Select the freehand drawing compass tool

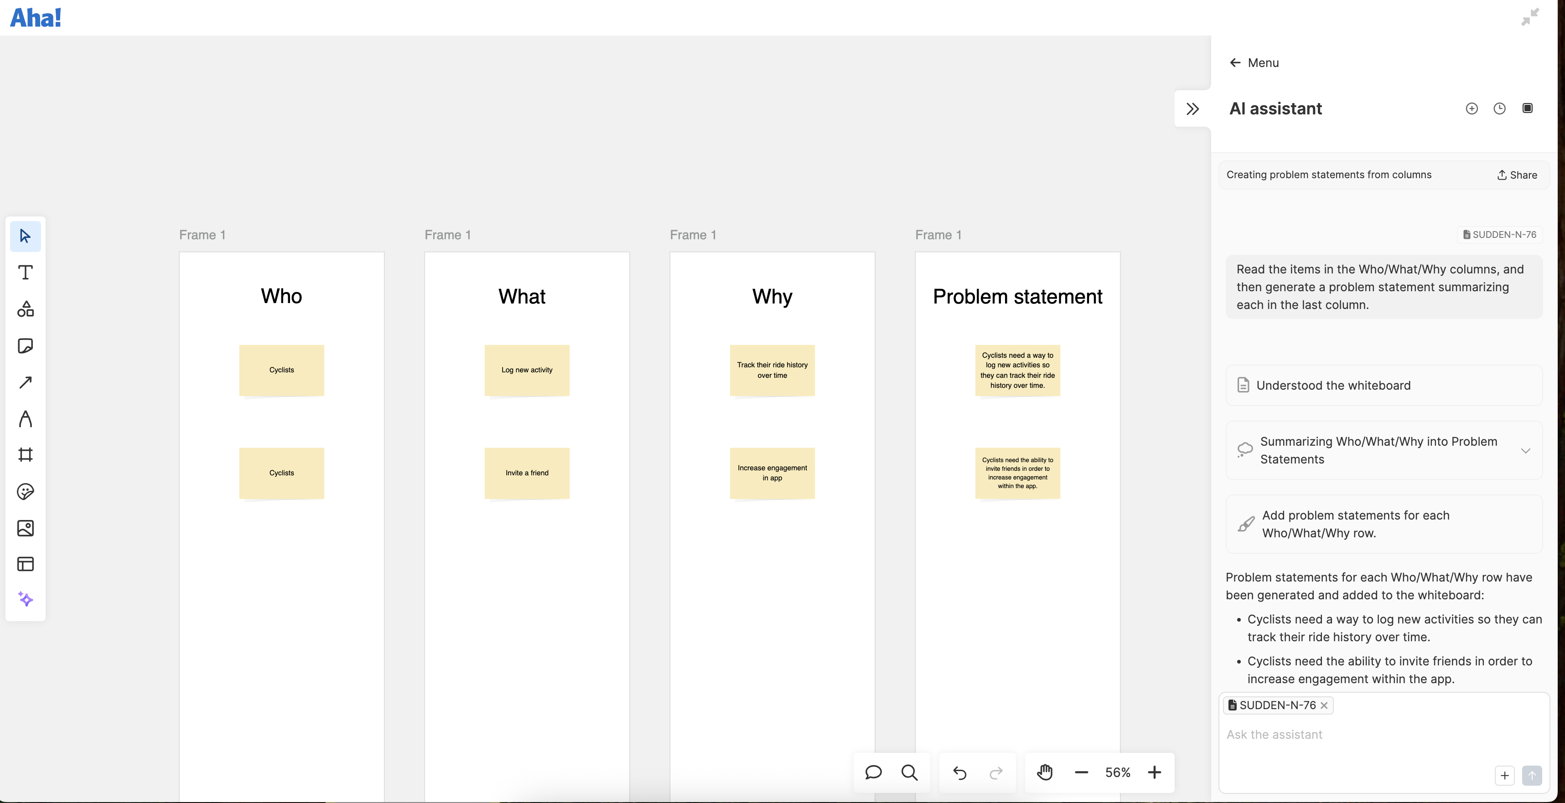pyautogui.click(x=25, y=419)
